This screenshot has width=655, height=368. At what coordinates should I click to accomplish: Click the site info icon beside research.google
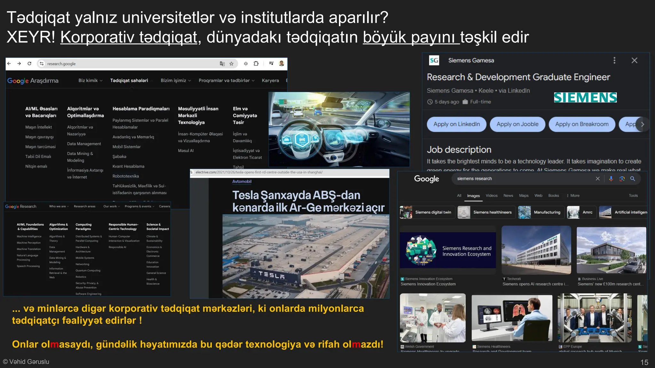tap(42, 64)
